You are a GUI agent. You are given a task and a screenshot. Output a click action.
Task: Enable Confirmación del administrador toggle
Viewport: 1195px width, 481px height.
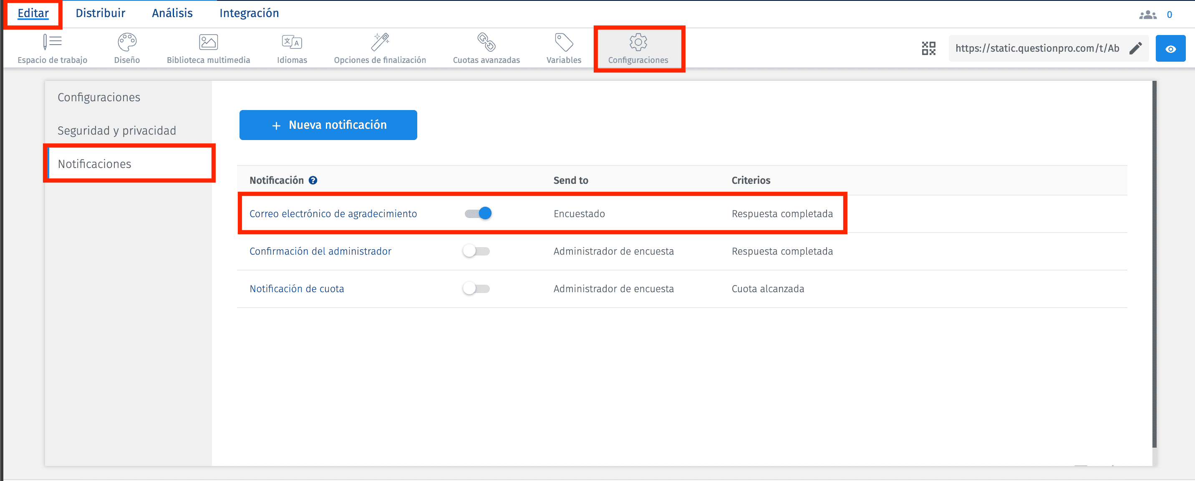pyautogui.click(x=476, y=251)
